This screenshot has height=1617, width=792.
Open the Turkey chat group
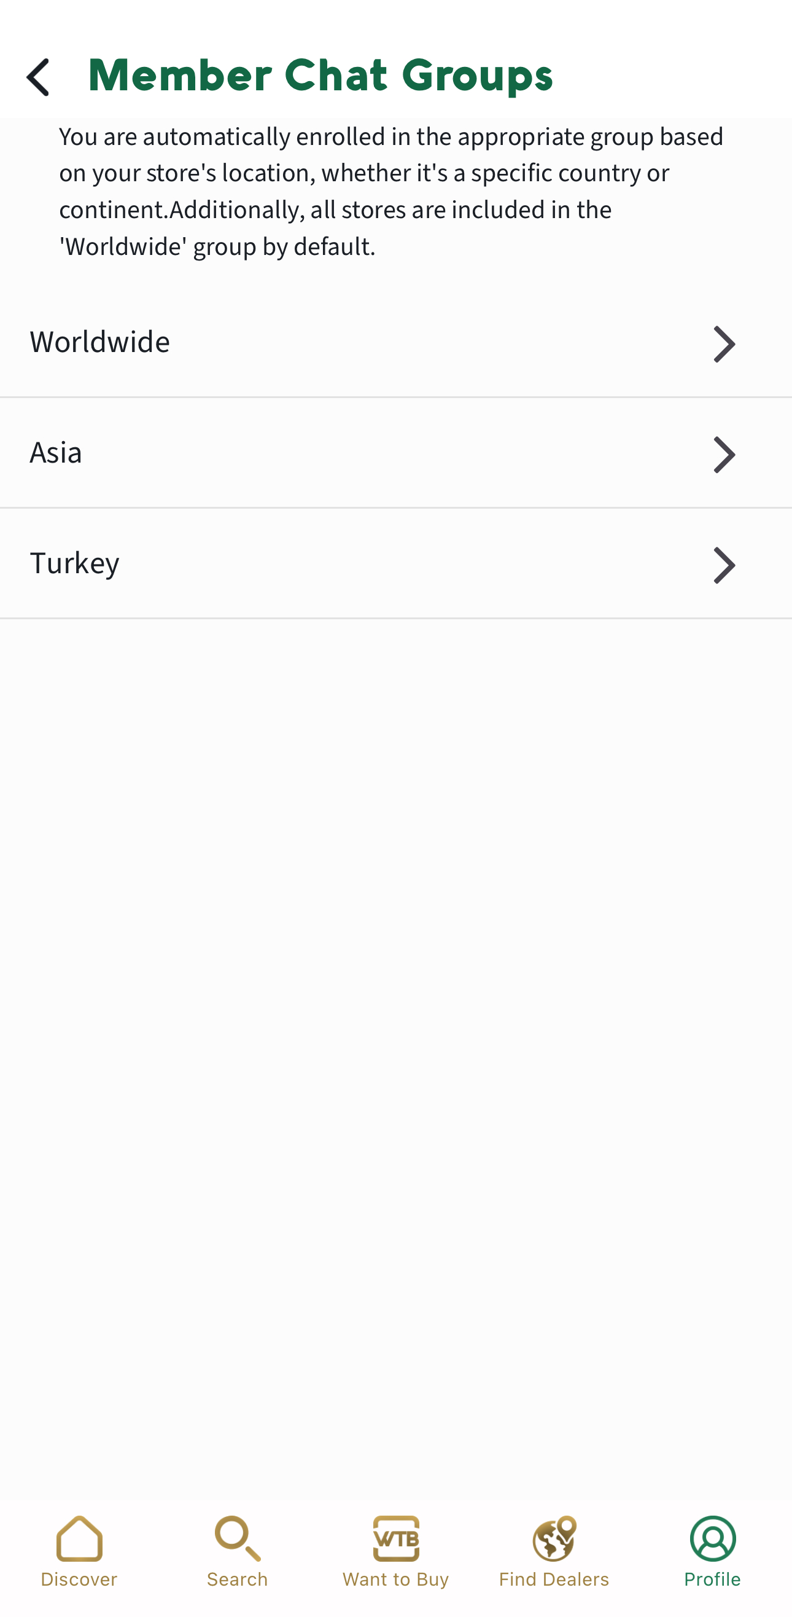pyautogui.click(x=76, y=564)
